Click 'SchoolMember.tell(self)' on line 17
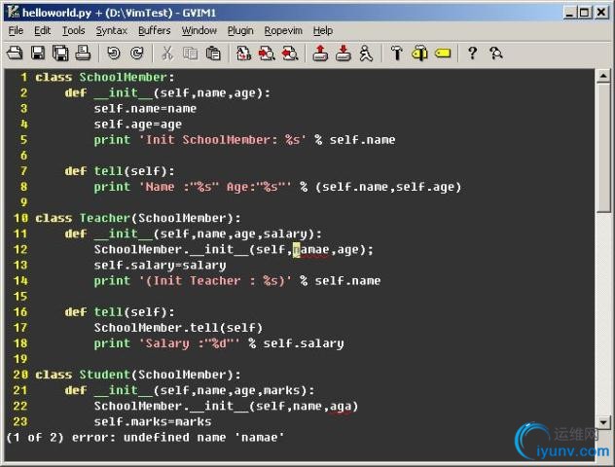Screen dimensions: 615x467 (178, 328)
